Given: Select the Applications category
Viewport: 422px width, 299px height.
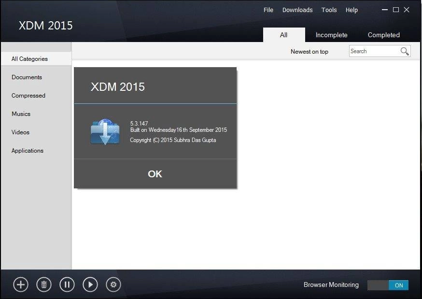Looking at the screenshot, I should tap(28, 150).
